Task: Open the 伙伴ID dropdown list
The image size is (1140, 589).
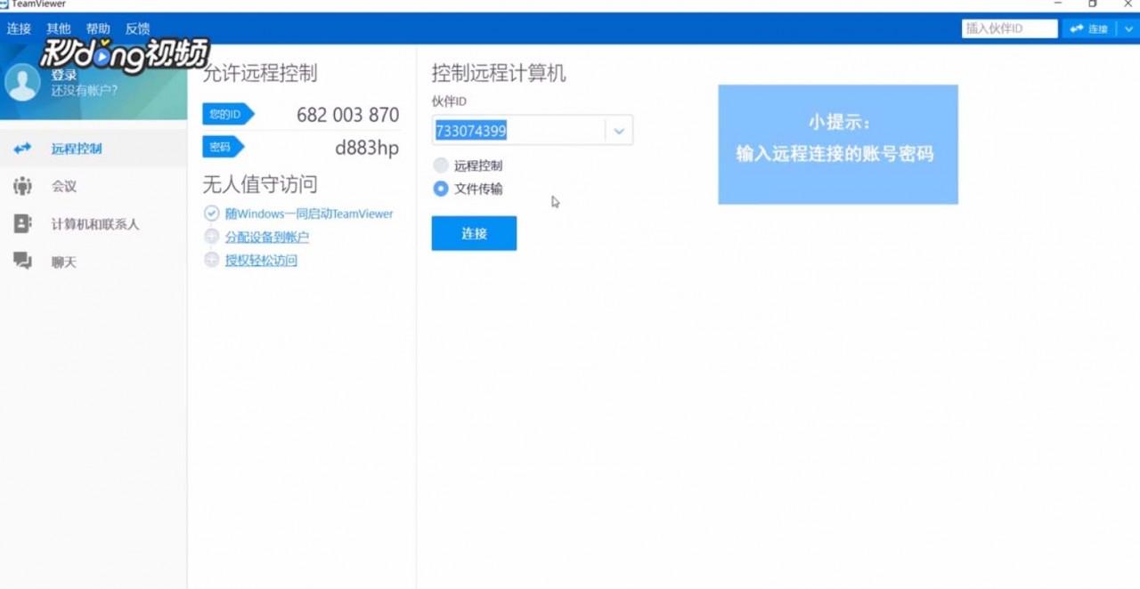Action: click(619, 130)
